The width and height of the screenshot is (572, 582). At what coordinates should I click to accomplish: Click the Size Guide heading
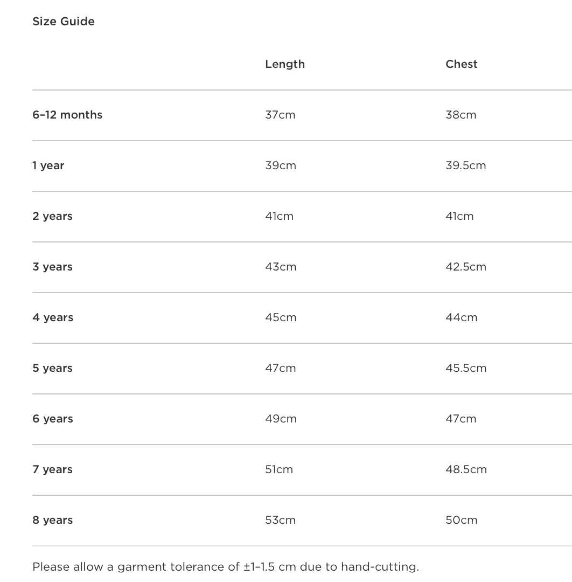[64, 22]
